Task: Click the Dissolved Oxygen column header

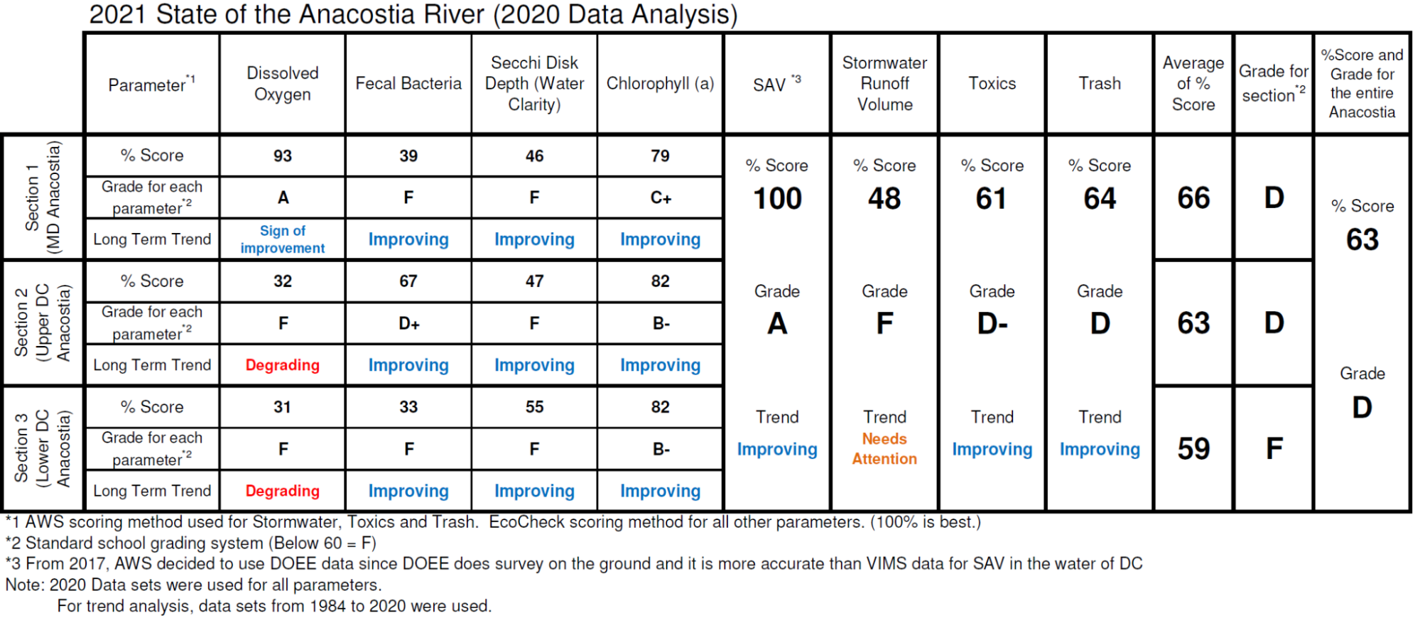Action: tap(282, 84)
